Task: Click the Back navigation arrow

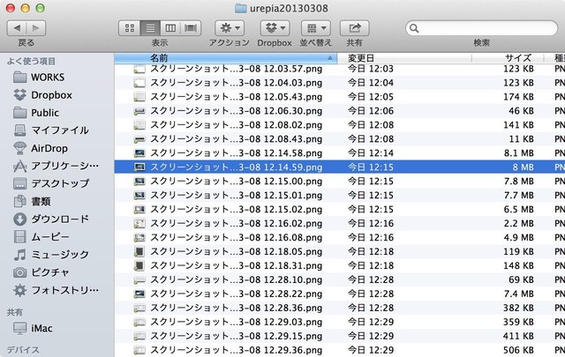Action: (x=17, y=28)
